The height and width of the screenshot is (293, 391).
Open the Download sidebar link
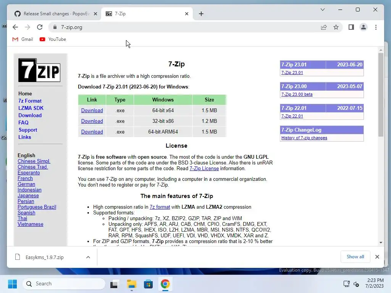tap(30, 115)
